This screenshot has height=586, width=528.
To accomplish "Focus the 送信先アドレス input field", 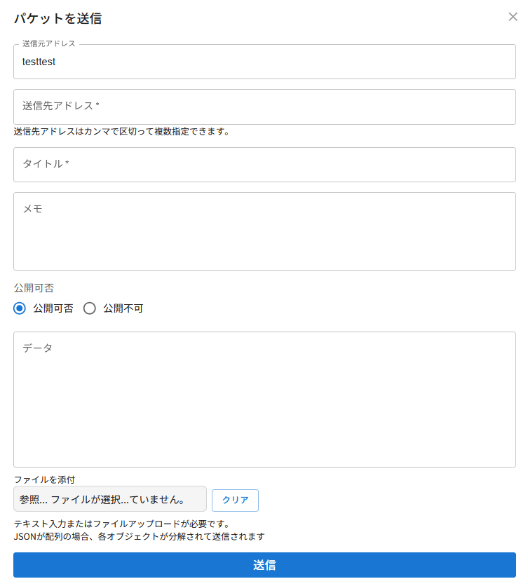I will [x=264, y=107].
